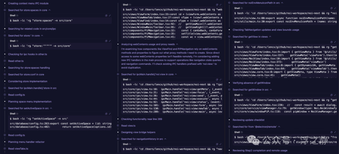Copy the store:spaces Shell command

coord(106,16)
